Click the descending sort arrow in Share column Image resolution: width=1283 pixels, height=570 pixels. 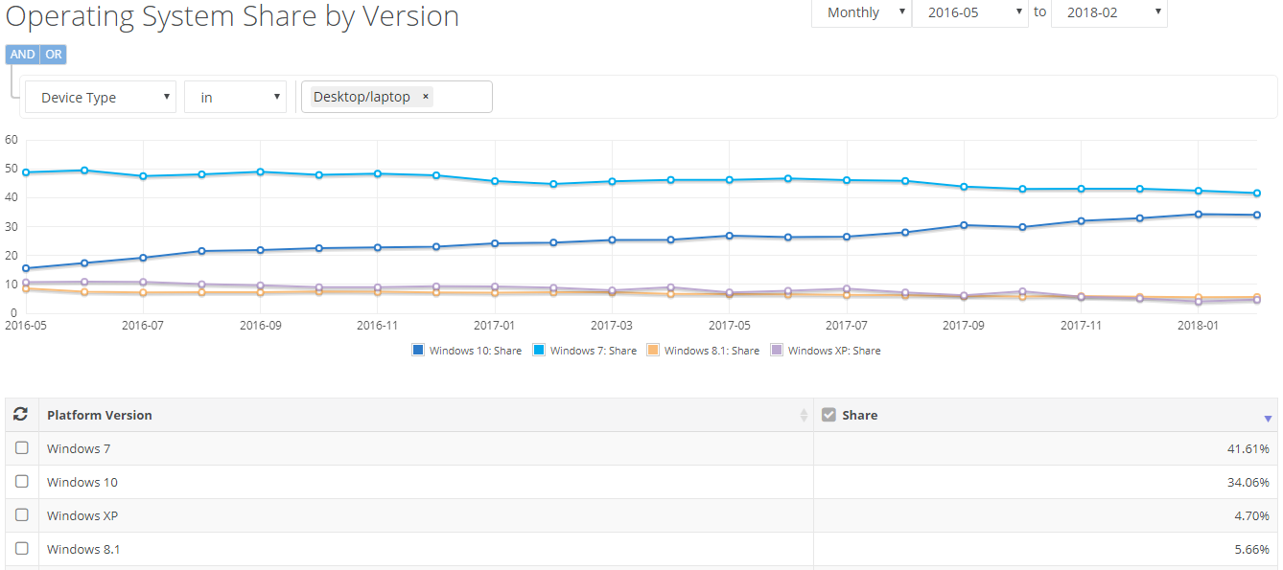[x=1268, y=419]
